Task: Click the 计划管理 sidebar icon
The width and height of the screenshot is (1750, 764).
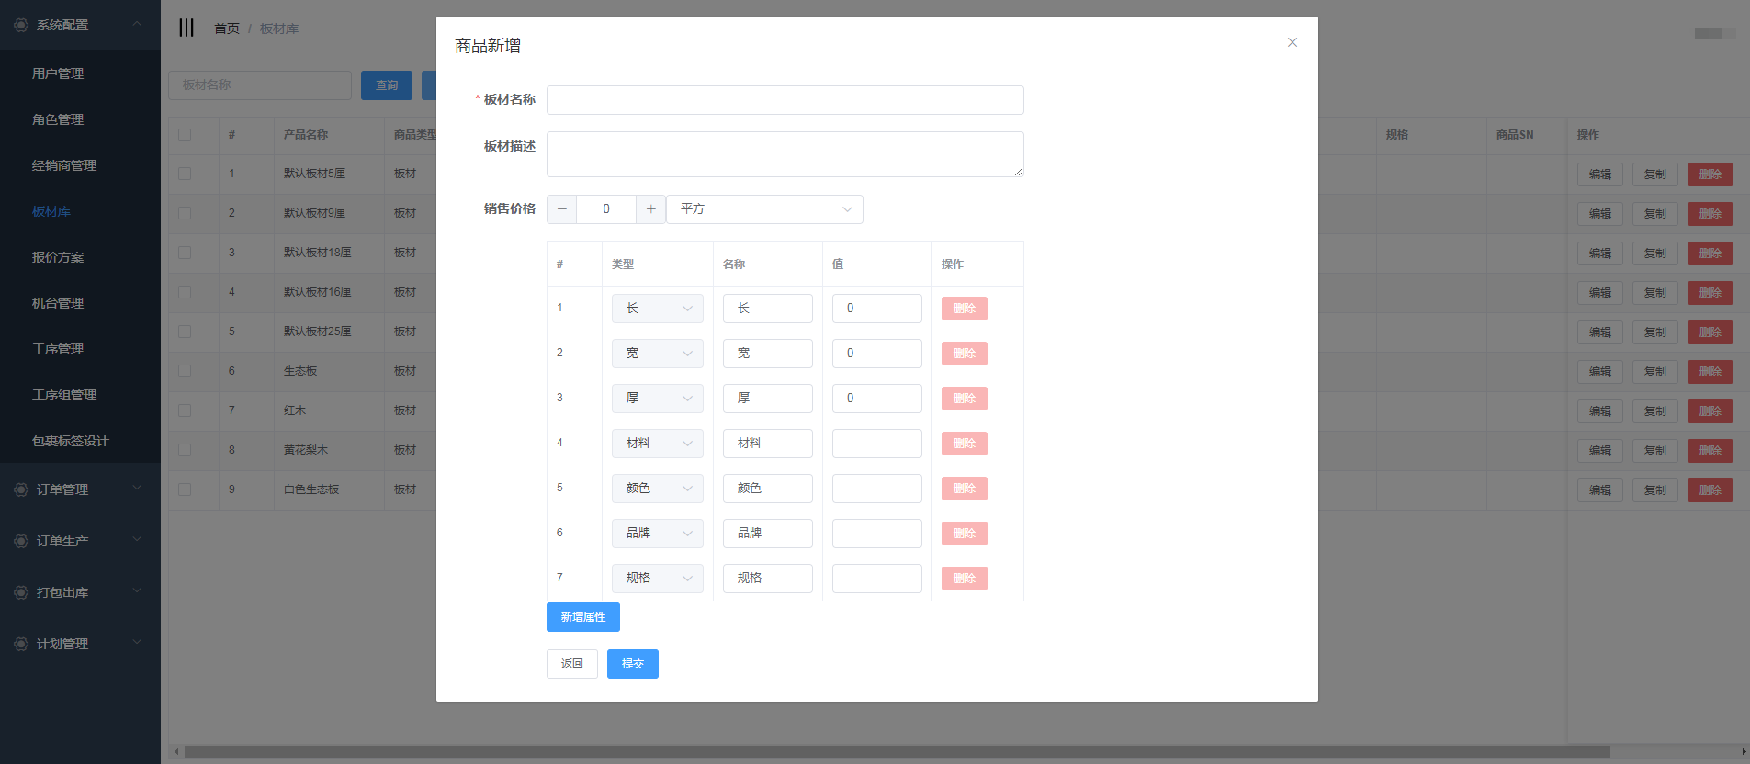Action: [21, 644]
